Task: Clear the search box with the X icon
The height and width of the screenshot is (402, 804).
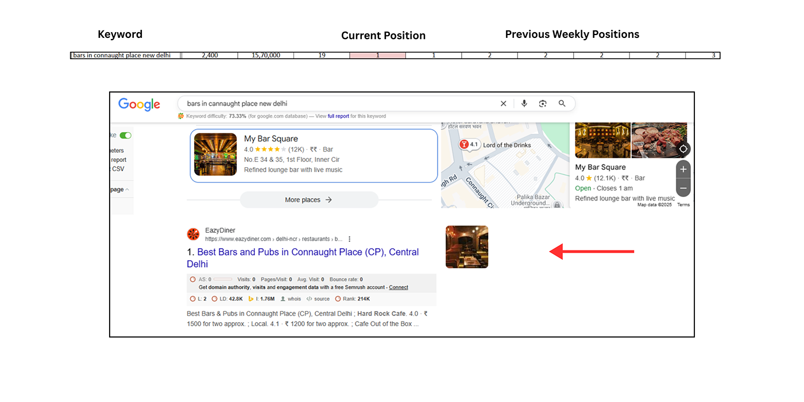Action: click(x=503, y=103)
